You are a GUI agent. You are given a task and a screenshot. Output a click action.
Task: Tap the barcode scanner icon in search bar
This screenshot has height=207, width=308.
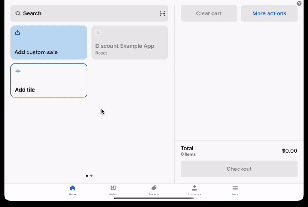[x=162, y=13]
